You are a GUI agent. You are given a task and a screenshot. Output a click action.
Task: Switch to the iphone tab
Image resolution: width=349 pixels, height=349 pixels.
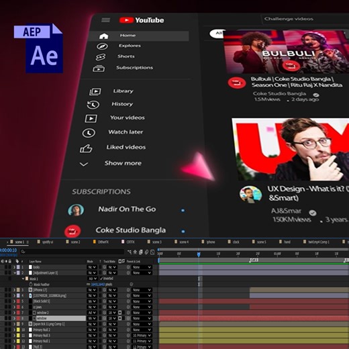point(209,242)
